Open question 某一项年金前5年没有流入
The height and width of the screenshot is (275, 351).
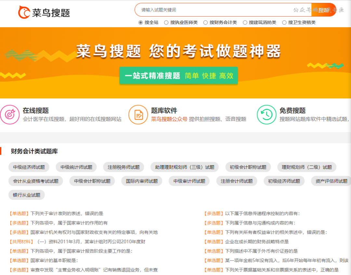287,260
